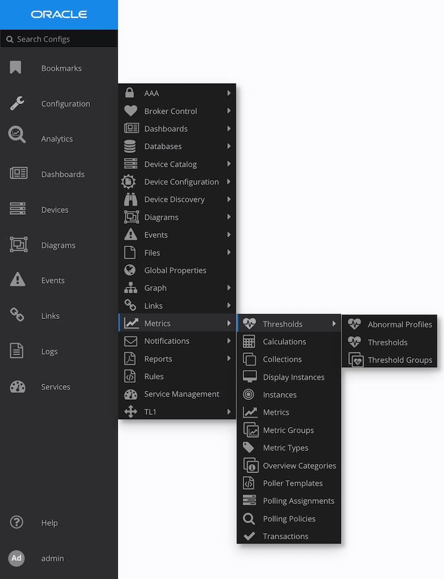Open the Help sidebar label

pos(49,522)
